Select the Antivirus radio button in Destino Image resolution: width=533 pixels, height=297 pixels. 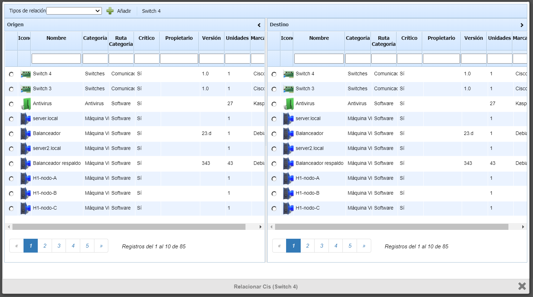tap(274, 104)
